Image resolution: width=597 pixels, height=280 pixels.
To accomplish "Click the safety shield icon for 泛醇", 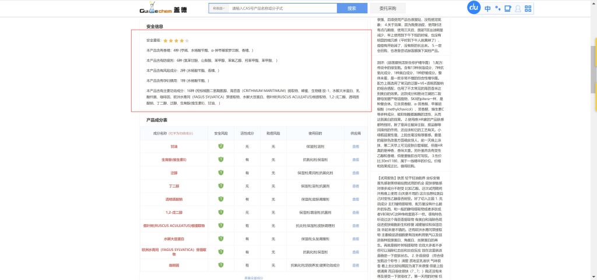I will pos(221,173).
